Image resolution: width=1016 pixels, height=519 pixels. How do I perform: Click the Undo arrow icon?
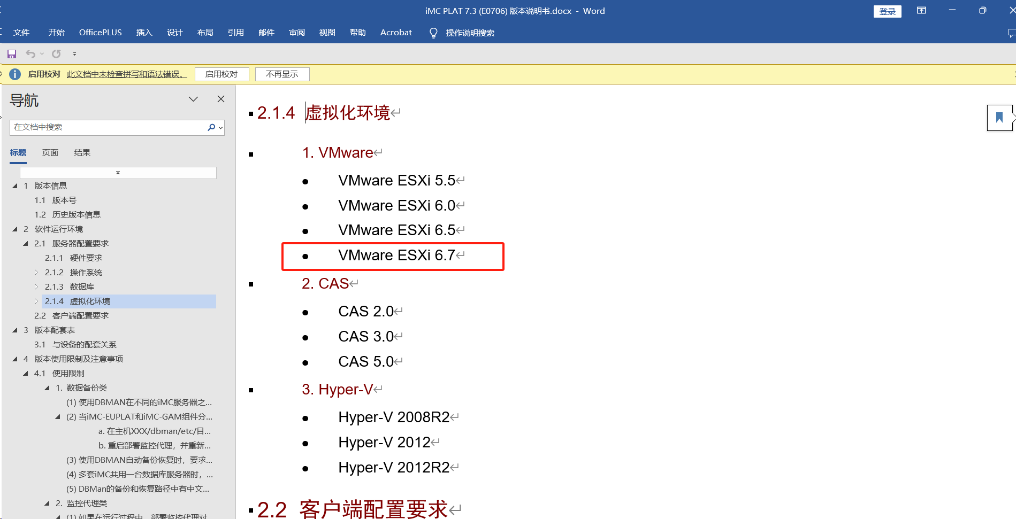point(30,54)
